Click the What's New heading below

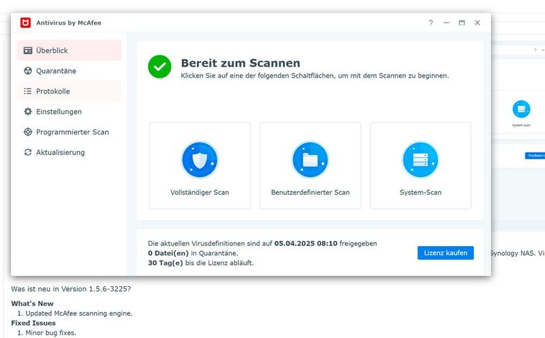32,303
